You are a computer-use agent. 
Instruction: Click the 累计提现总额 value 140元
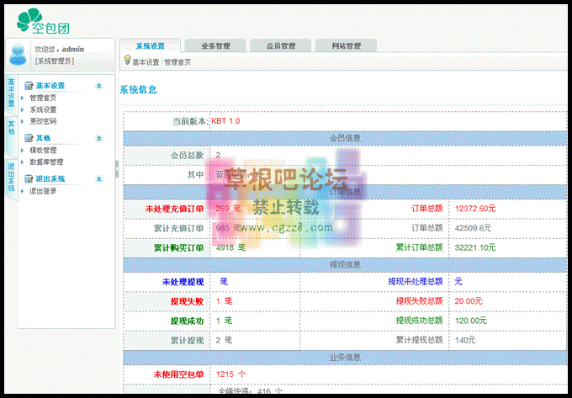pyautogui.click(x=465, y=340)
